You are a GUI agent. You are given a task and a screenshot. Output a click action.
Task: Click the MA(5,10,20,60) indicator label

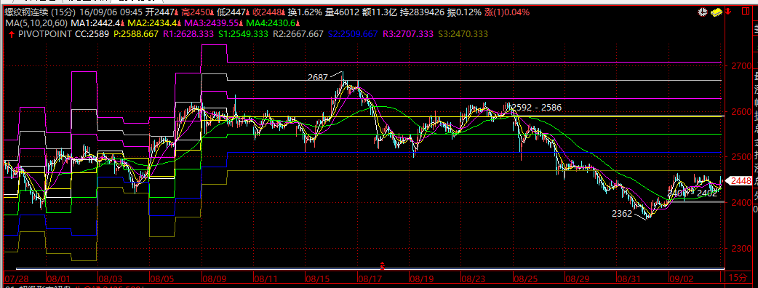tap(36, 23)
